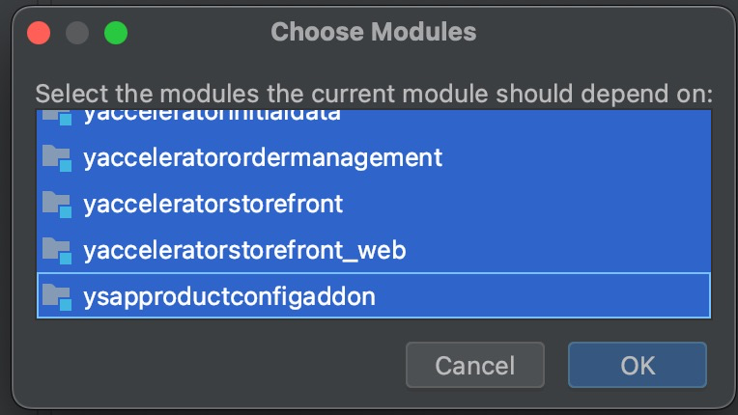The height and width of the screenshot is (415, 738).
Task: Confirm module selection with OK
Action: tap(638, 366)
